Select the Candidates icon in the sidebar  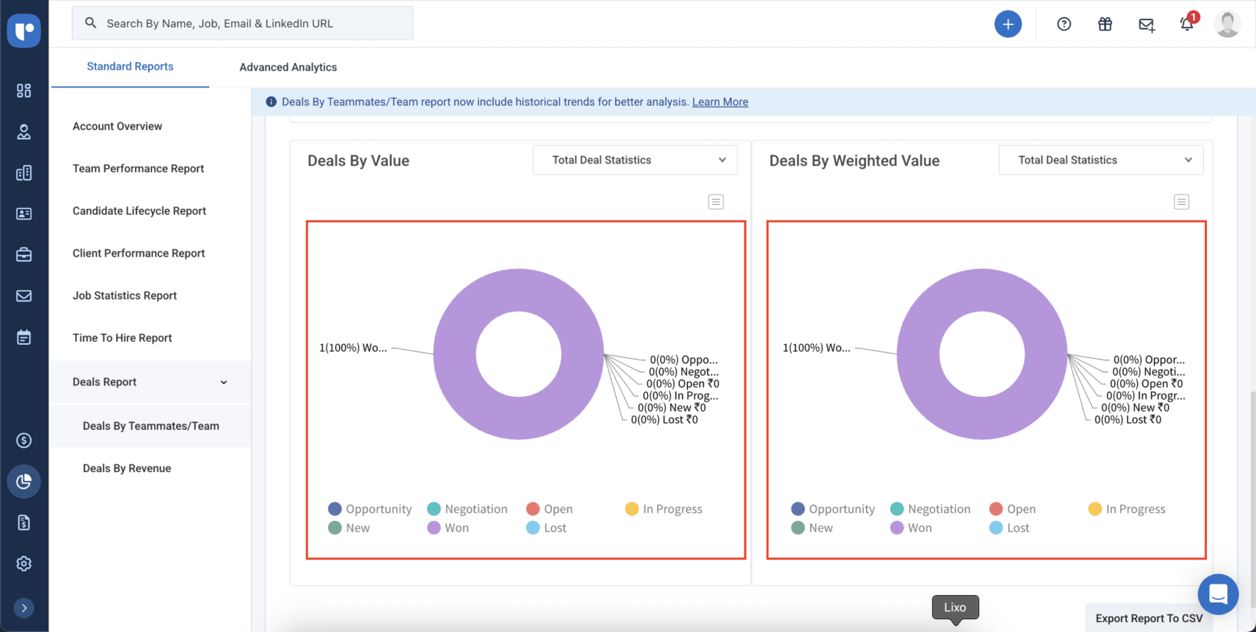(24, 132)
